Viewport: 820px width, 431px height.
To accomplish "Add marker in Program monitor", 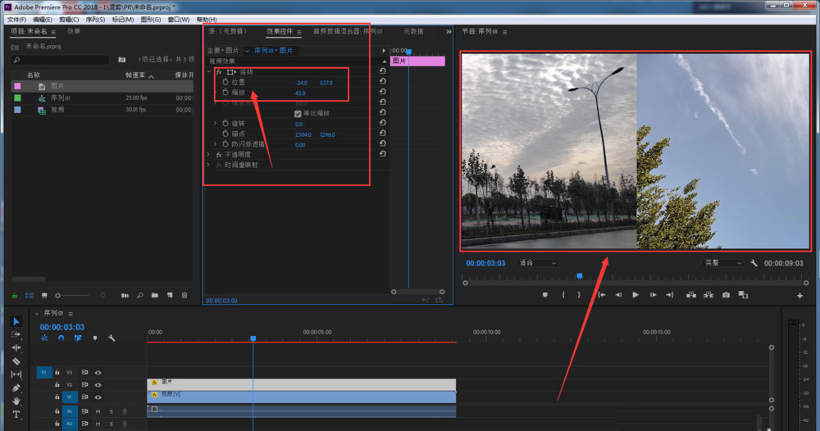I will [x=545, y=295].
